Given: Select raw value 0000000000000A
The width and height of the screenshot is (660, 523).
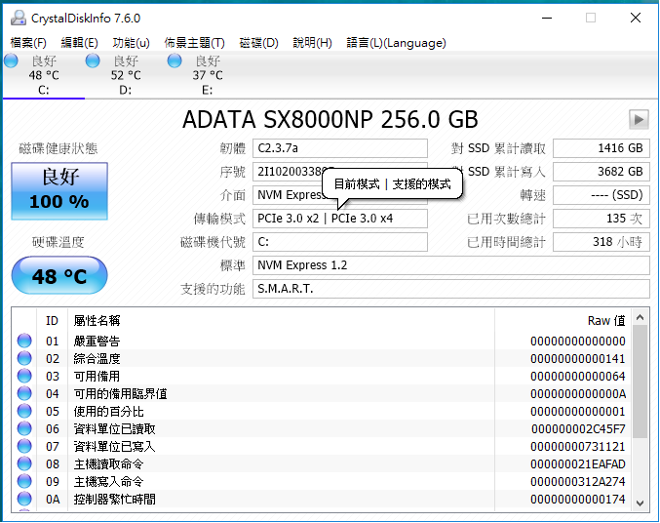Looking at the screenshot, I should [578, 393].
